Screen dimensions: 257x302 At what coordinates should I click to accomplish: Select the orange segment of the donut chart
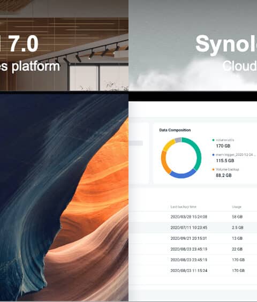pyautogui.click(x=165, y=163)
